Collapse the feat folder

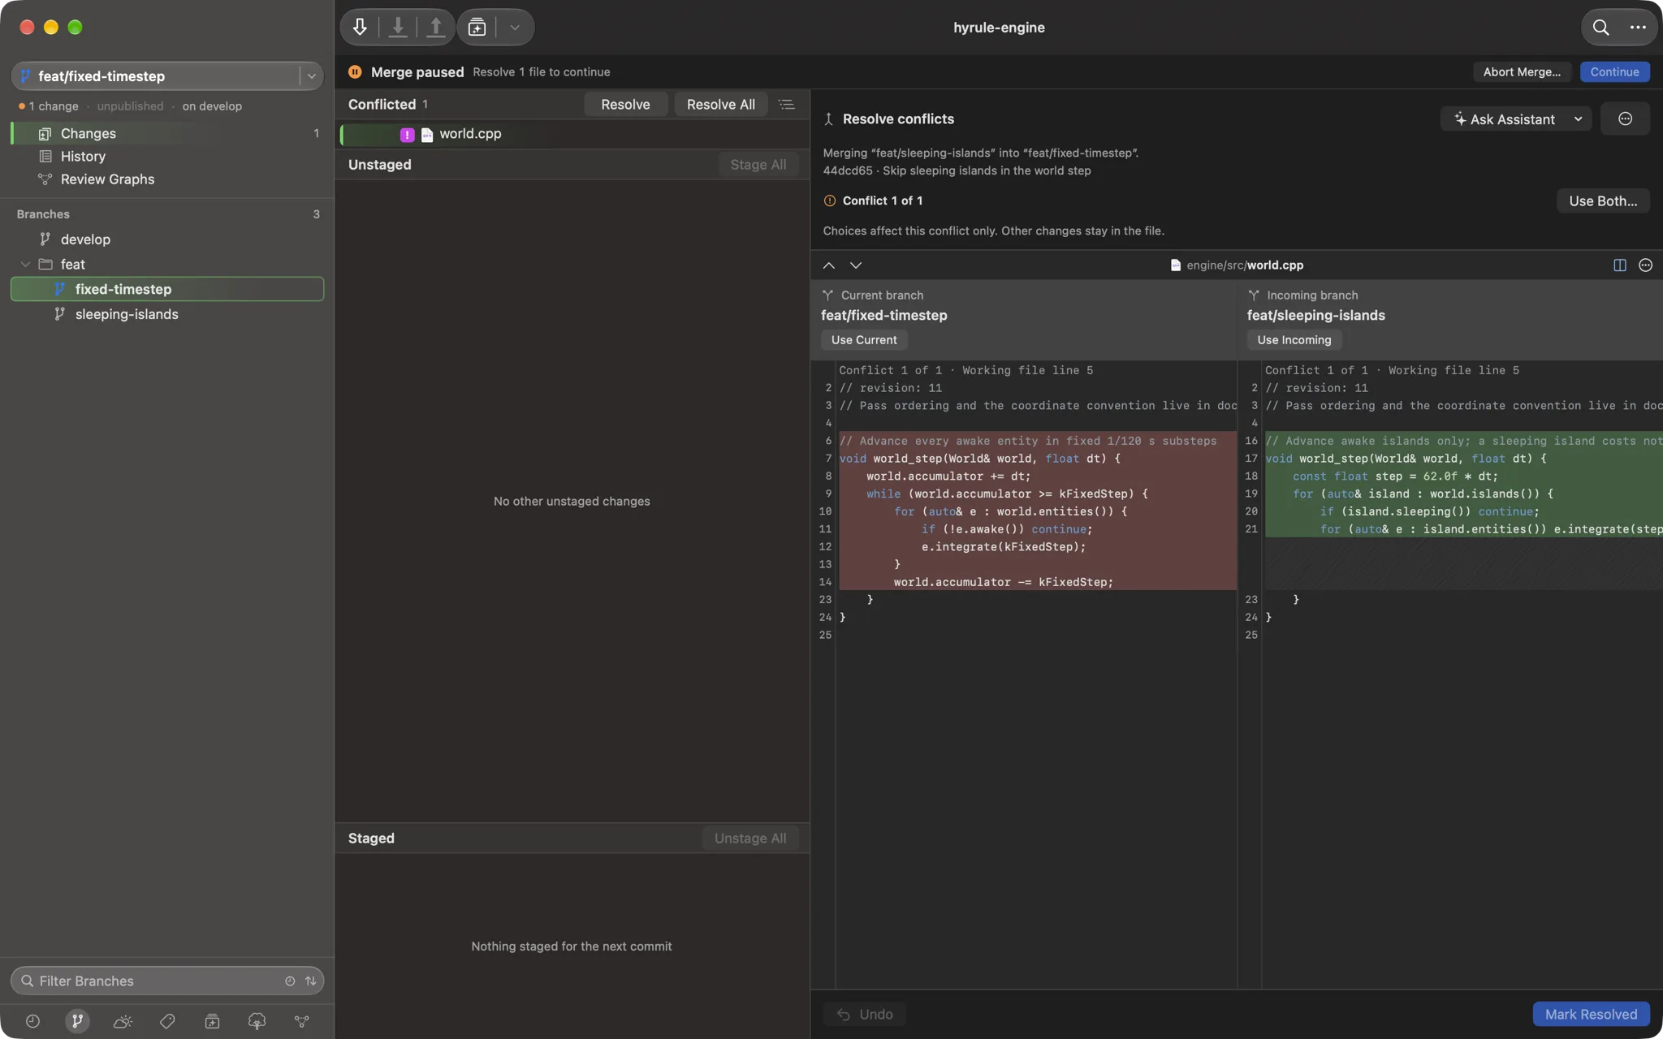[25, 264]
